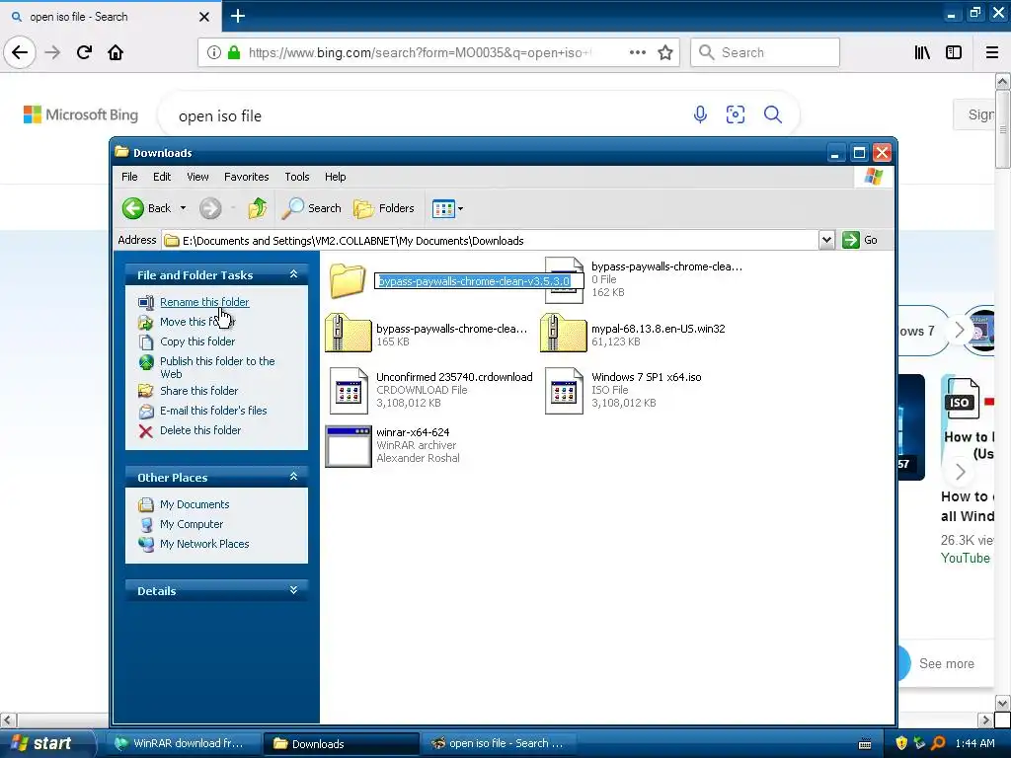
Task: Open the Views dropdown button
Action: point(447,208)
